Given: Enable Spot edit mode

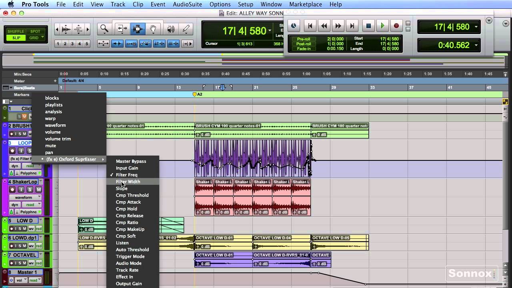Looking at the screenshot, I should 35,31.
